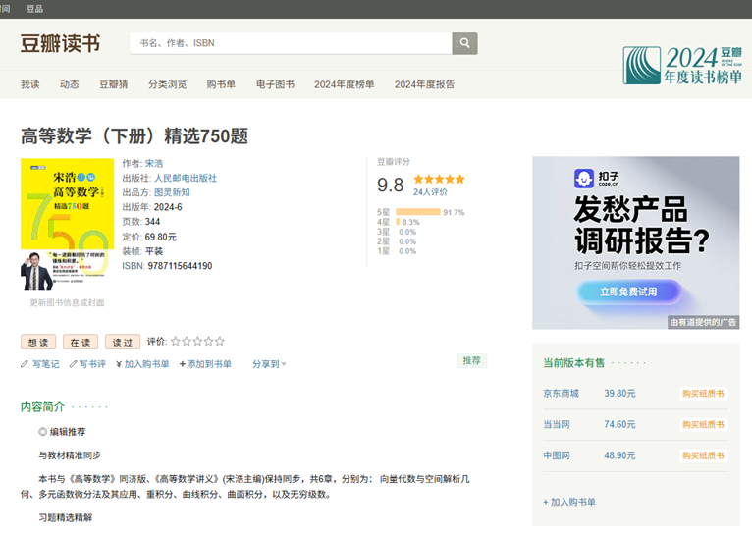752x534 pixels.
Task: Click the book cover thumbnail
Action: [x=67, y=225]
